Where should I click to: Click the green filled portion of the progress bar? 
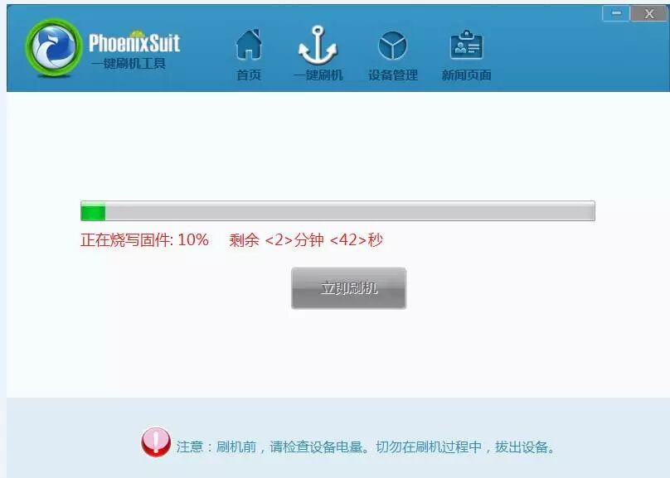(92, 212)
